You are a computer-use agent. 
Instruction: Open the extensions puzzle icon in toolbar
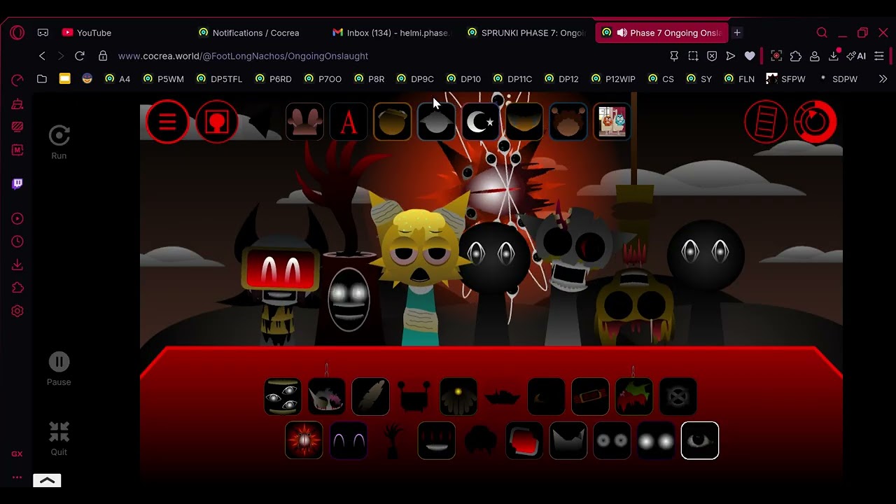point(796,56)
